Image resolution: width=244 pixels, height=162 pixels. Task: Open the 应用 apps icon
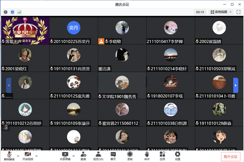[x=162, y=156]
